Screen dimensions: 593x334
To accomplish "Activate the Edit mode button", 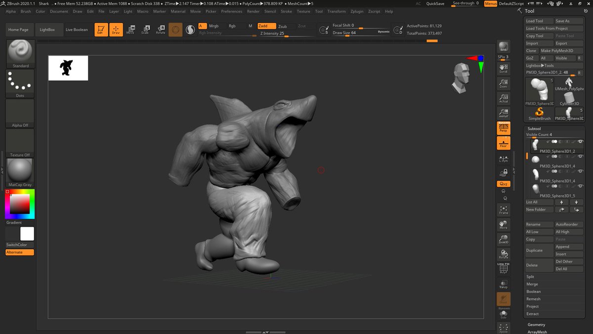I will 101,30.
